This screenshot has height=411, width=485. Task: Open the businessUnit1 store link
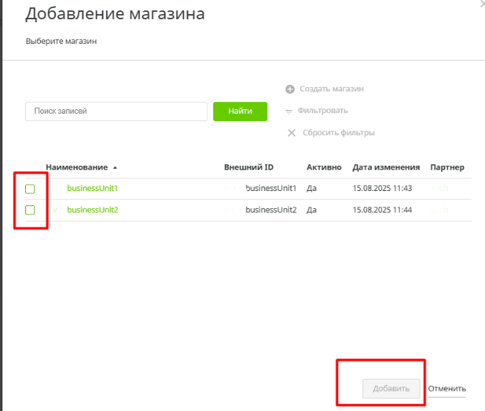(x=93, y=188)
